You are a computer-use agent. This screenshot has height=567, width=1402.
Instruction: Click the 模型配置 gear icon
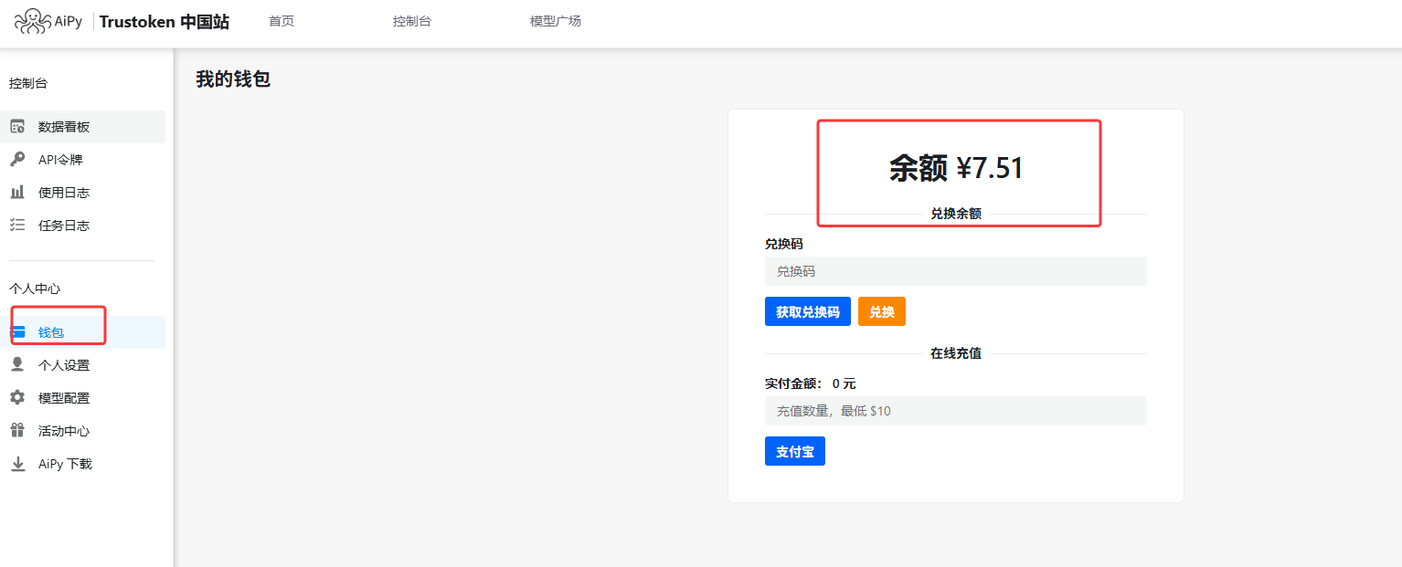[x=17, y=398]
